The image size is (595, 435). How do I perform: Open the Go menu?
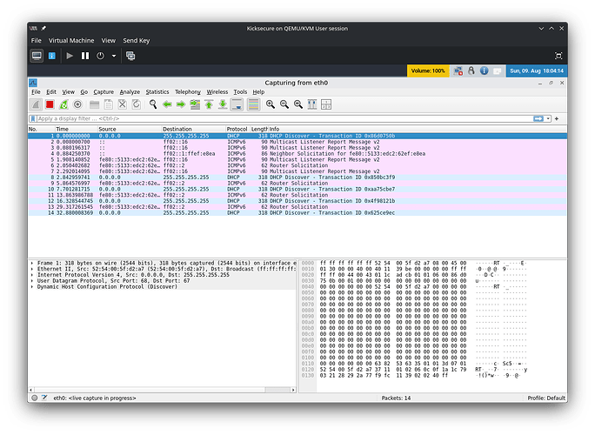click(x=84, y=92)
